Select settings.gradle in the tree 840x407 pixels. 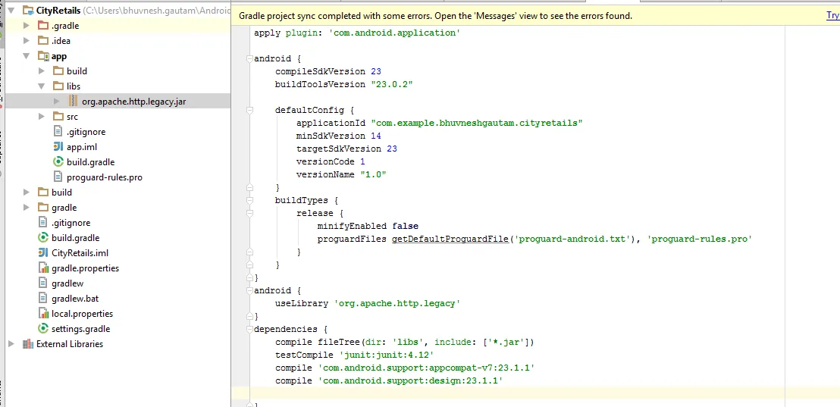(x=81, y=329)
